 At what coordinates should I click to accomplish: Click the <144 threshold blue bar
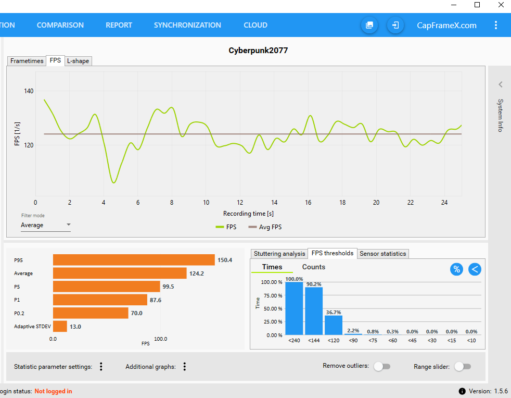point(314,311)
